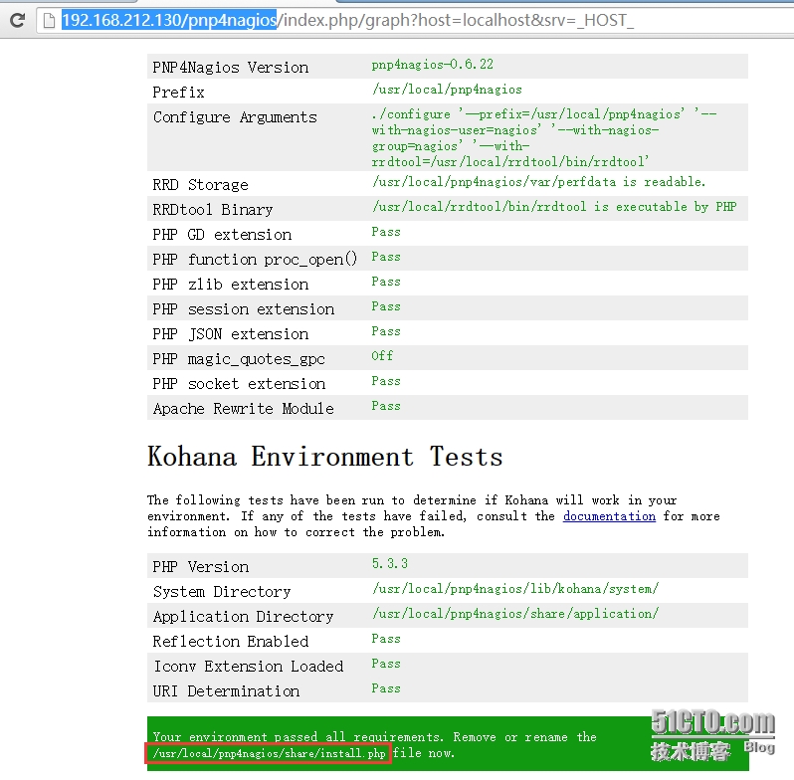Click the 'Configure Arguments' label
The width and height of the screenshot is (794, 780).
coord(235,117)
